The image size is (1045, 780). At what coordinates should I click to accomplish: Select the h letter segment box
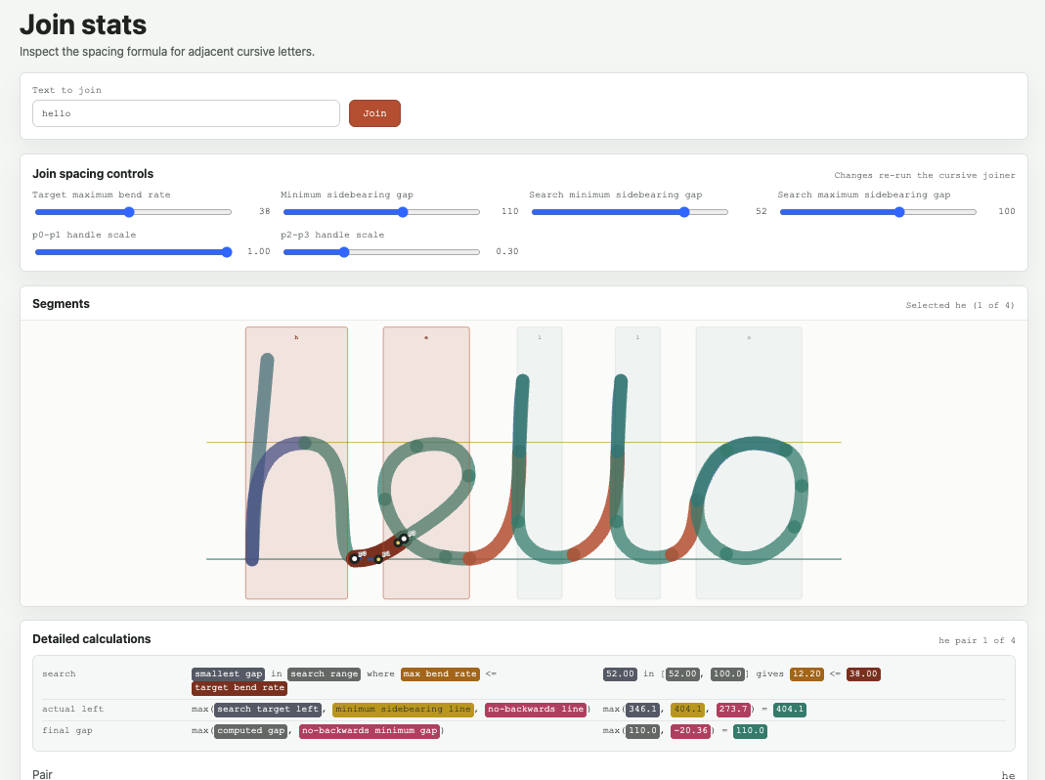pyautogui.click(x=296, y=462)
